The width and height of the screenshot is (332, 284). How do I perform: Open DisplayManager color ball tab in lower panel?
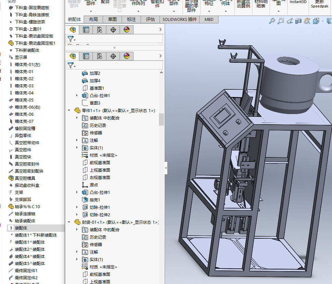tap(127, 56)
